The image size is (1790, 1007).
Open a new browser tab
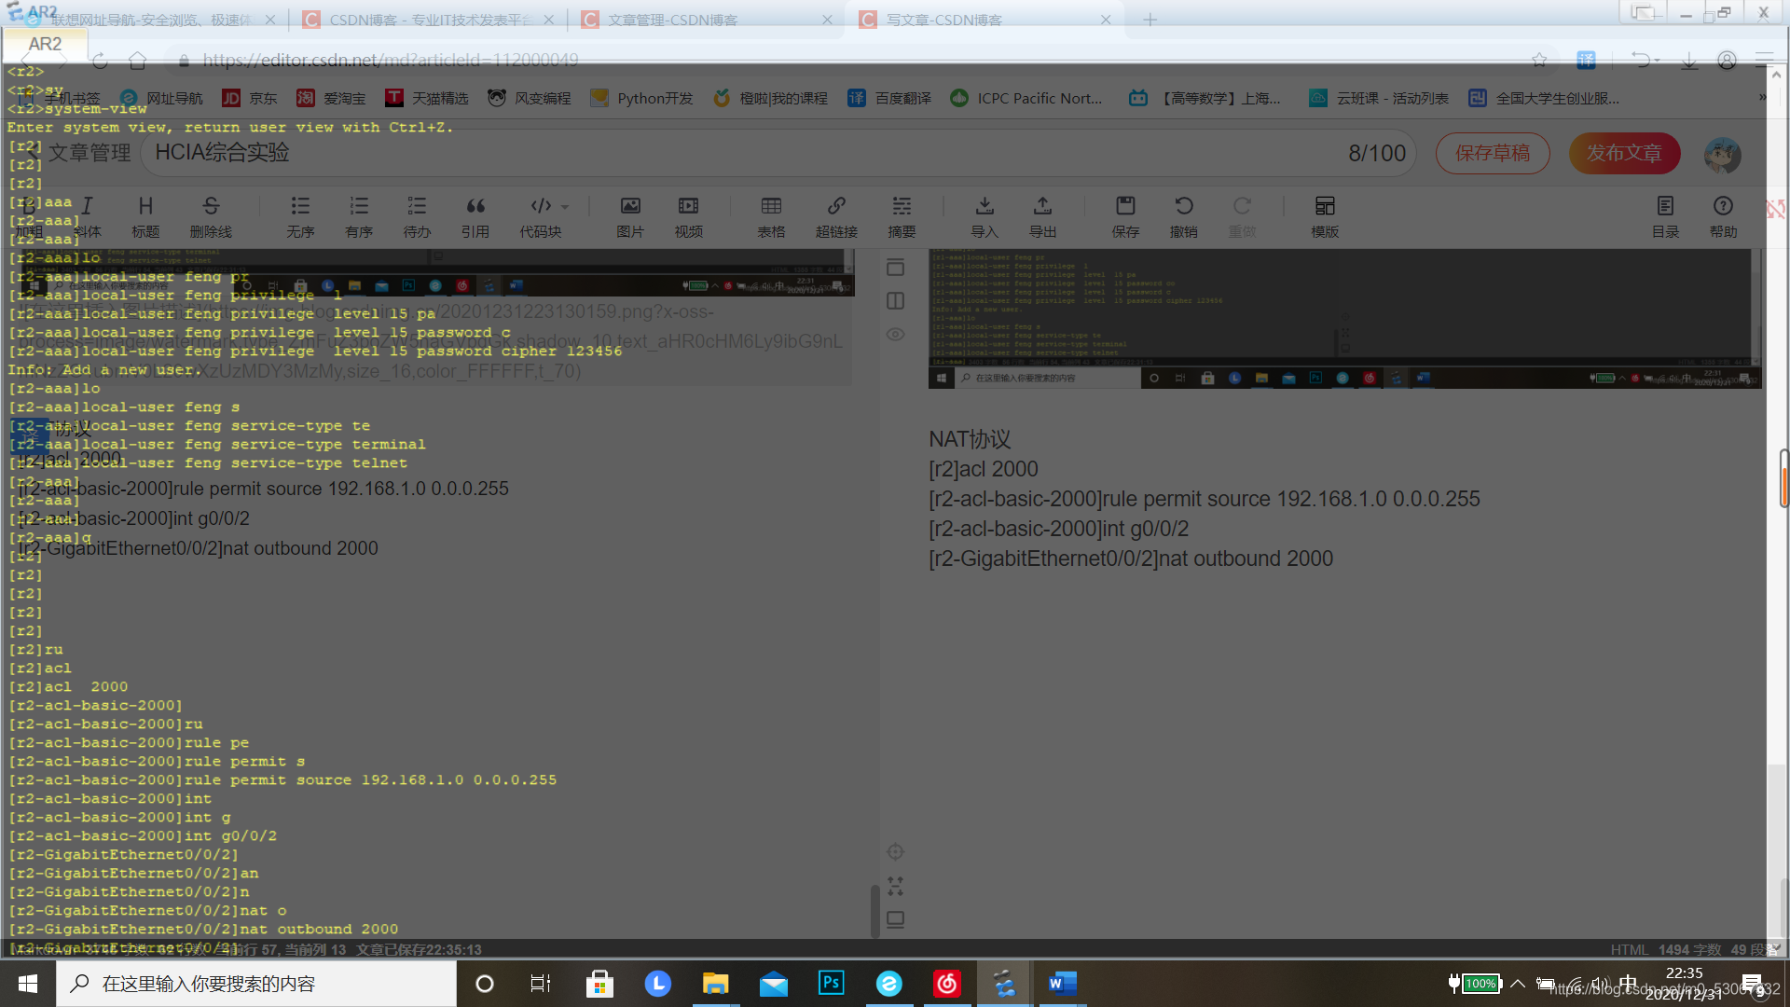1150,20
